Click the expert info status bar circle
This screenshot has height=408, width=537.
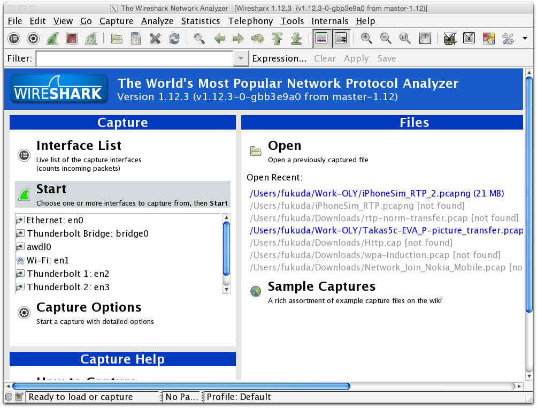coord(9,397)
